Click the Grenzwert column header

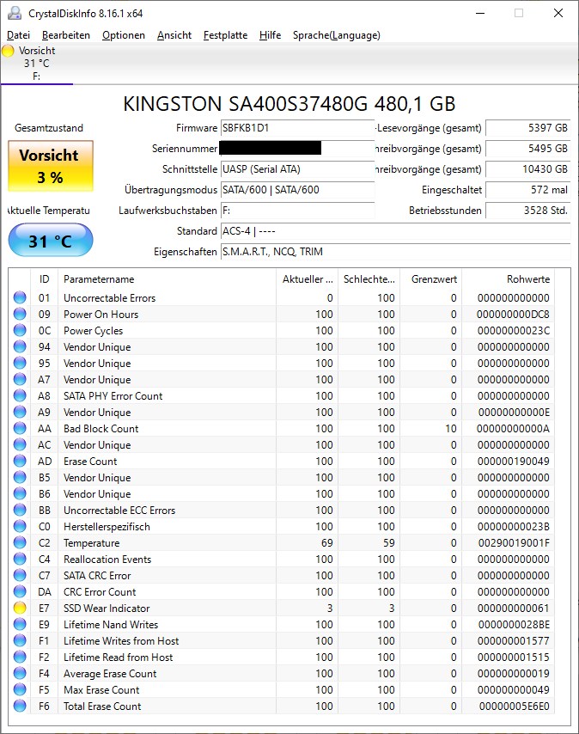(434, 279)
